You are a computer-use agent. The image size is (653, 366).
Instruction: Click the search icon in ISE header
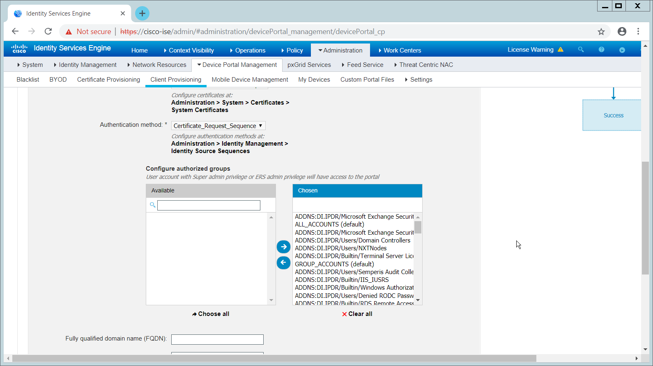point(581,50)
